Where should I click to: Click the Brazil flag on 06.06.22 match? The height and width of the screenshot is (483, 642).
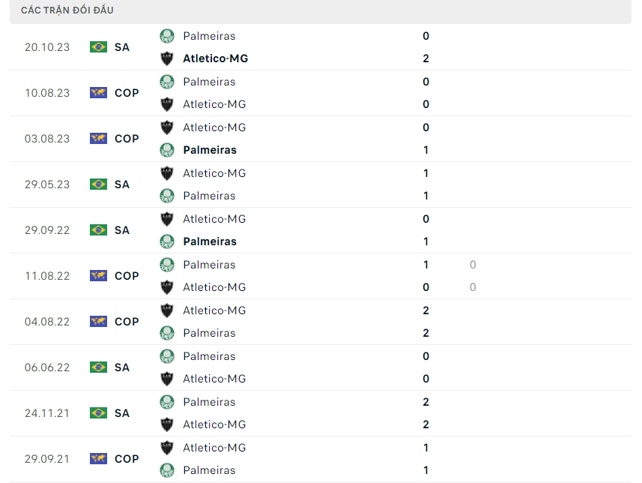(x=98, y=367)
